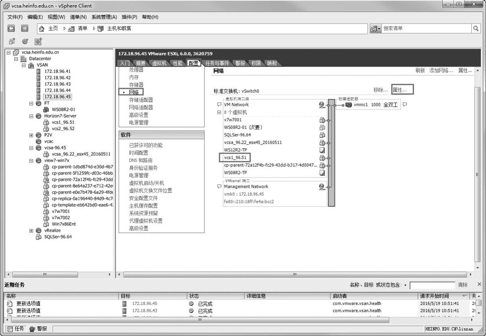486x336 pixels.
Task: Switch to the 摘要 tab
Action: click(140, 63)
